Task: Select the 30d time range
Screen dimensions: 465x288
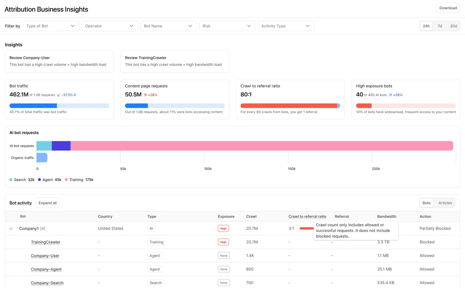Action: click(x=453, y=26)
